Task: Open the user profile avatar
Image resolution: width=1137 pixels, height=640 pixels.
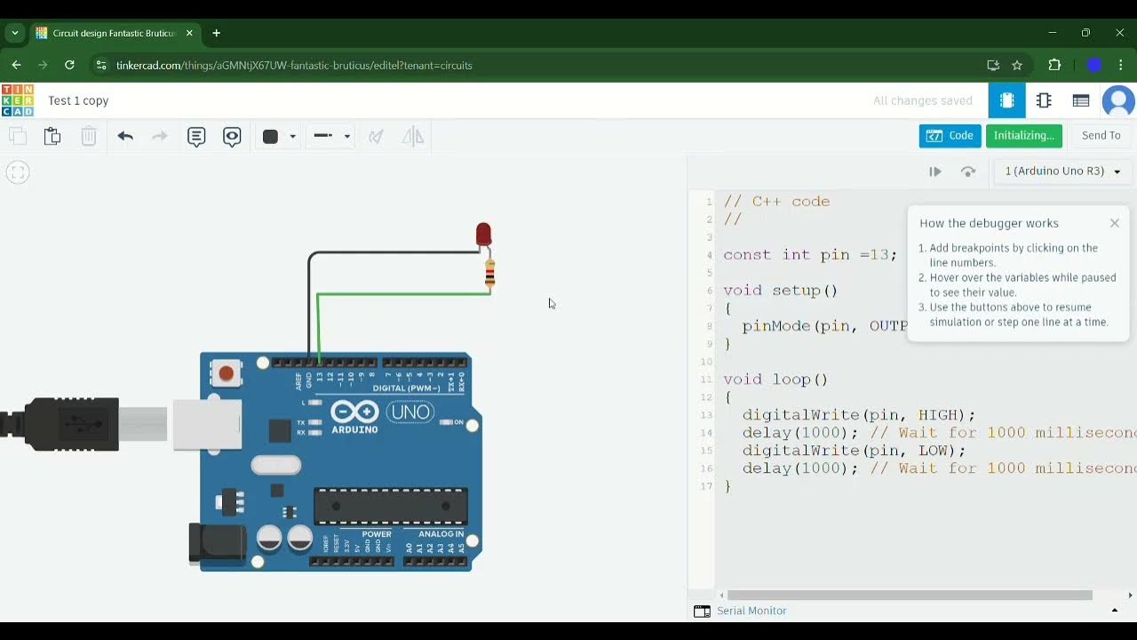Action: pyautogui.click(x=1118, y=101)
